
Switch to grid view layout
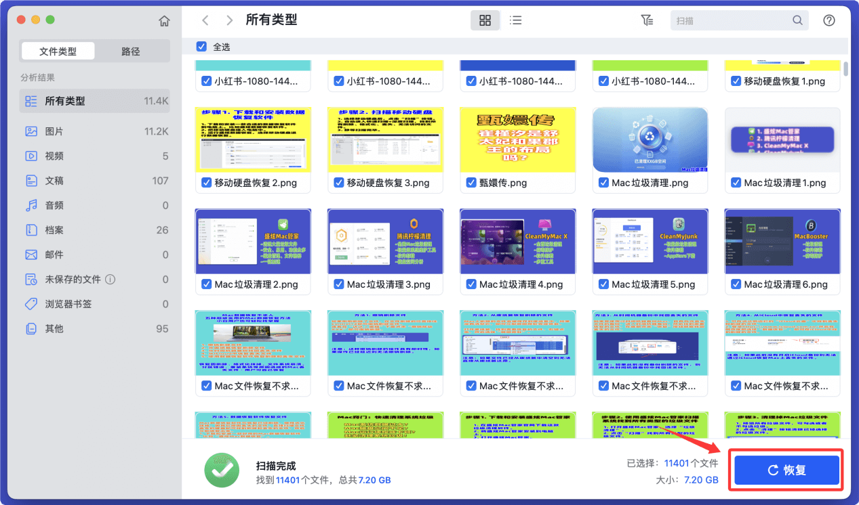485,20
